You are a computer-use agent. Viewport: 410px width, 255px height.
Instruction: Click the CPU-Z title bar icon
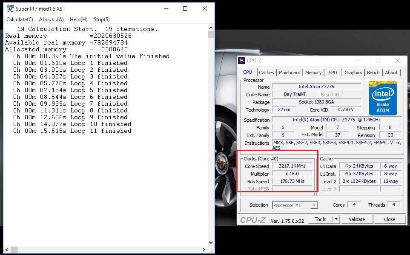241,61
